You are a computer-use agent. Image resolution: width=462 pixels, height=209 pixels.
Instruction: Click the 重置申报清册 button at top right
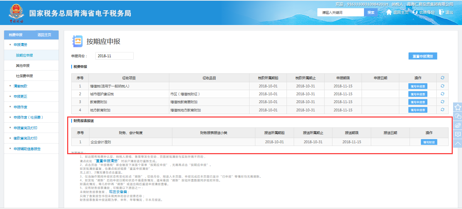point(423,56)
